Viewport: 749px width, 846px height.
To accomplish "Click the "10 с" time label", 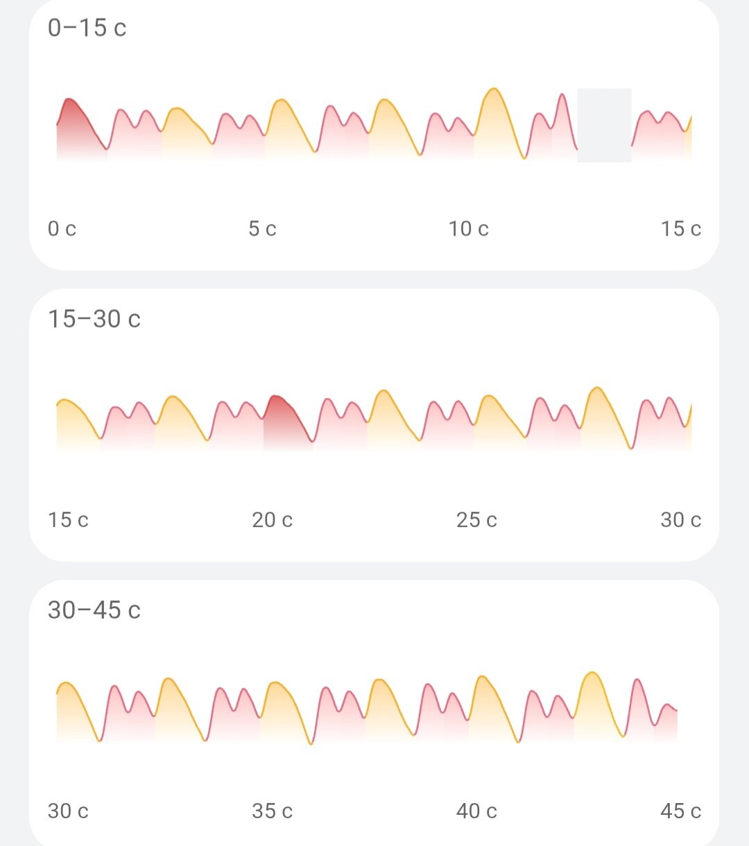I will [x=468, y=229].
